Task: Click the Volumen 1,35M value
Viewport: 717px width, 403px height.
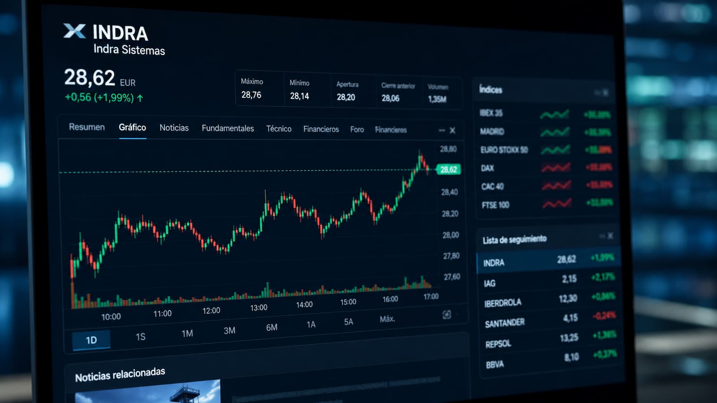Action: (x=437, y=99)
